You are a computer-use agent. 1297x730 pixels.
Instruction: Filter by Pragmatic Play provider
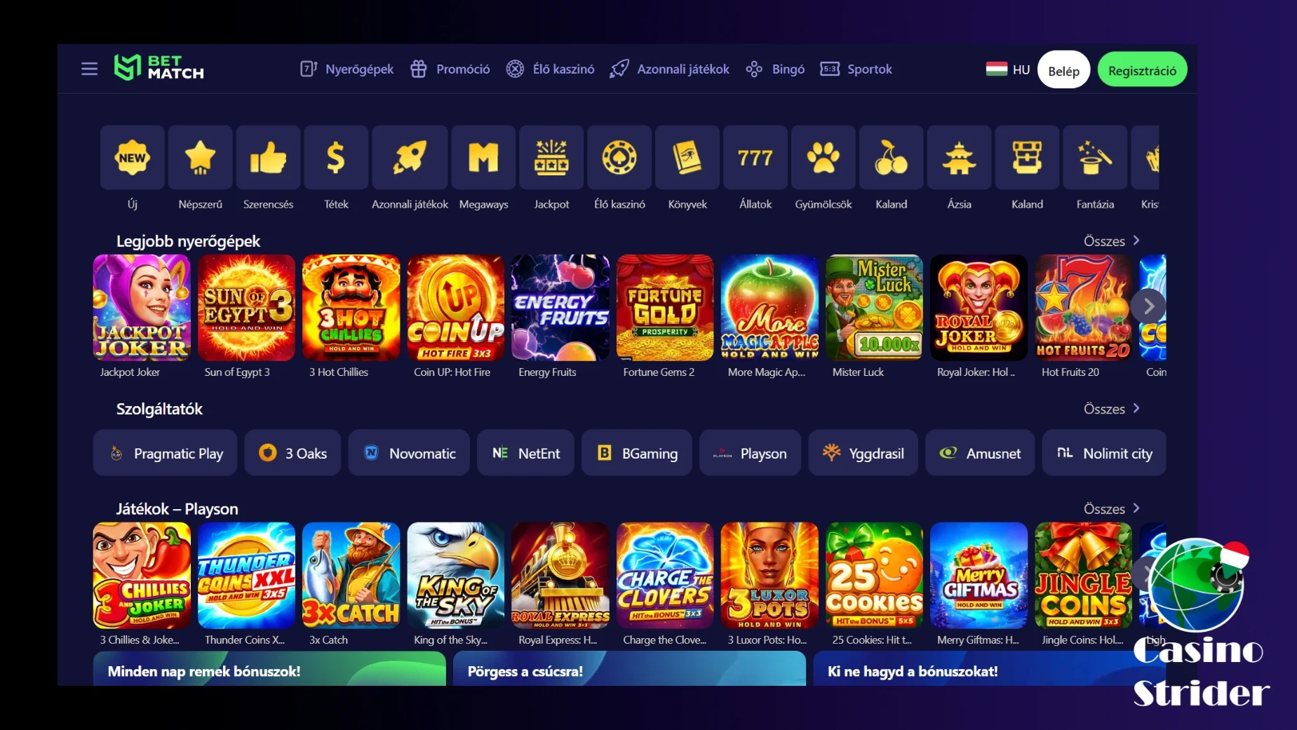coord(166,453)
